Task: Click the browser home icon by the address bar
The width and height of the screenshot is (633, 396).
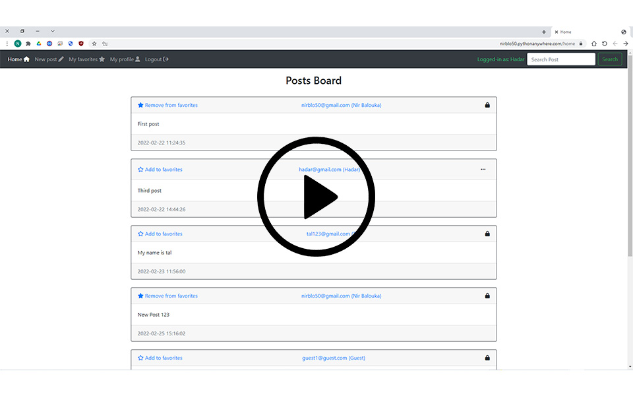Action: [593, 44]
